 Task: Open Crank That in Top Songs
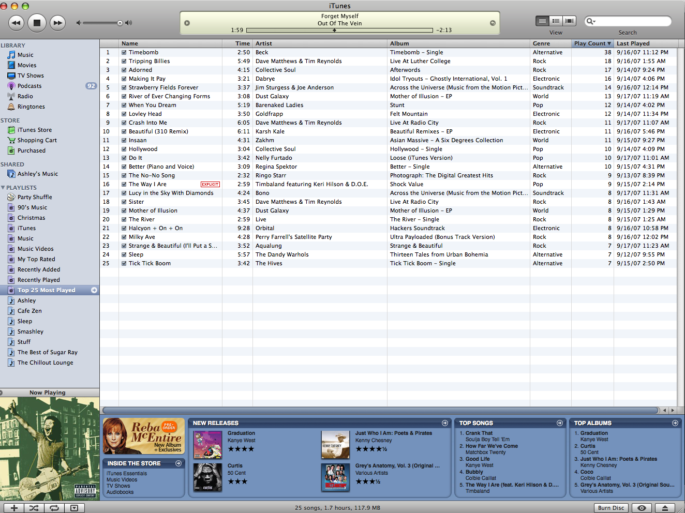(479, 433)
